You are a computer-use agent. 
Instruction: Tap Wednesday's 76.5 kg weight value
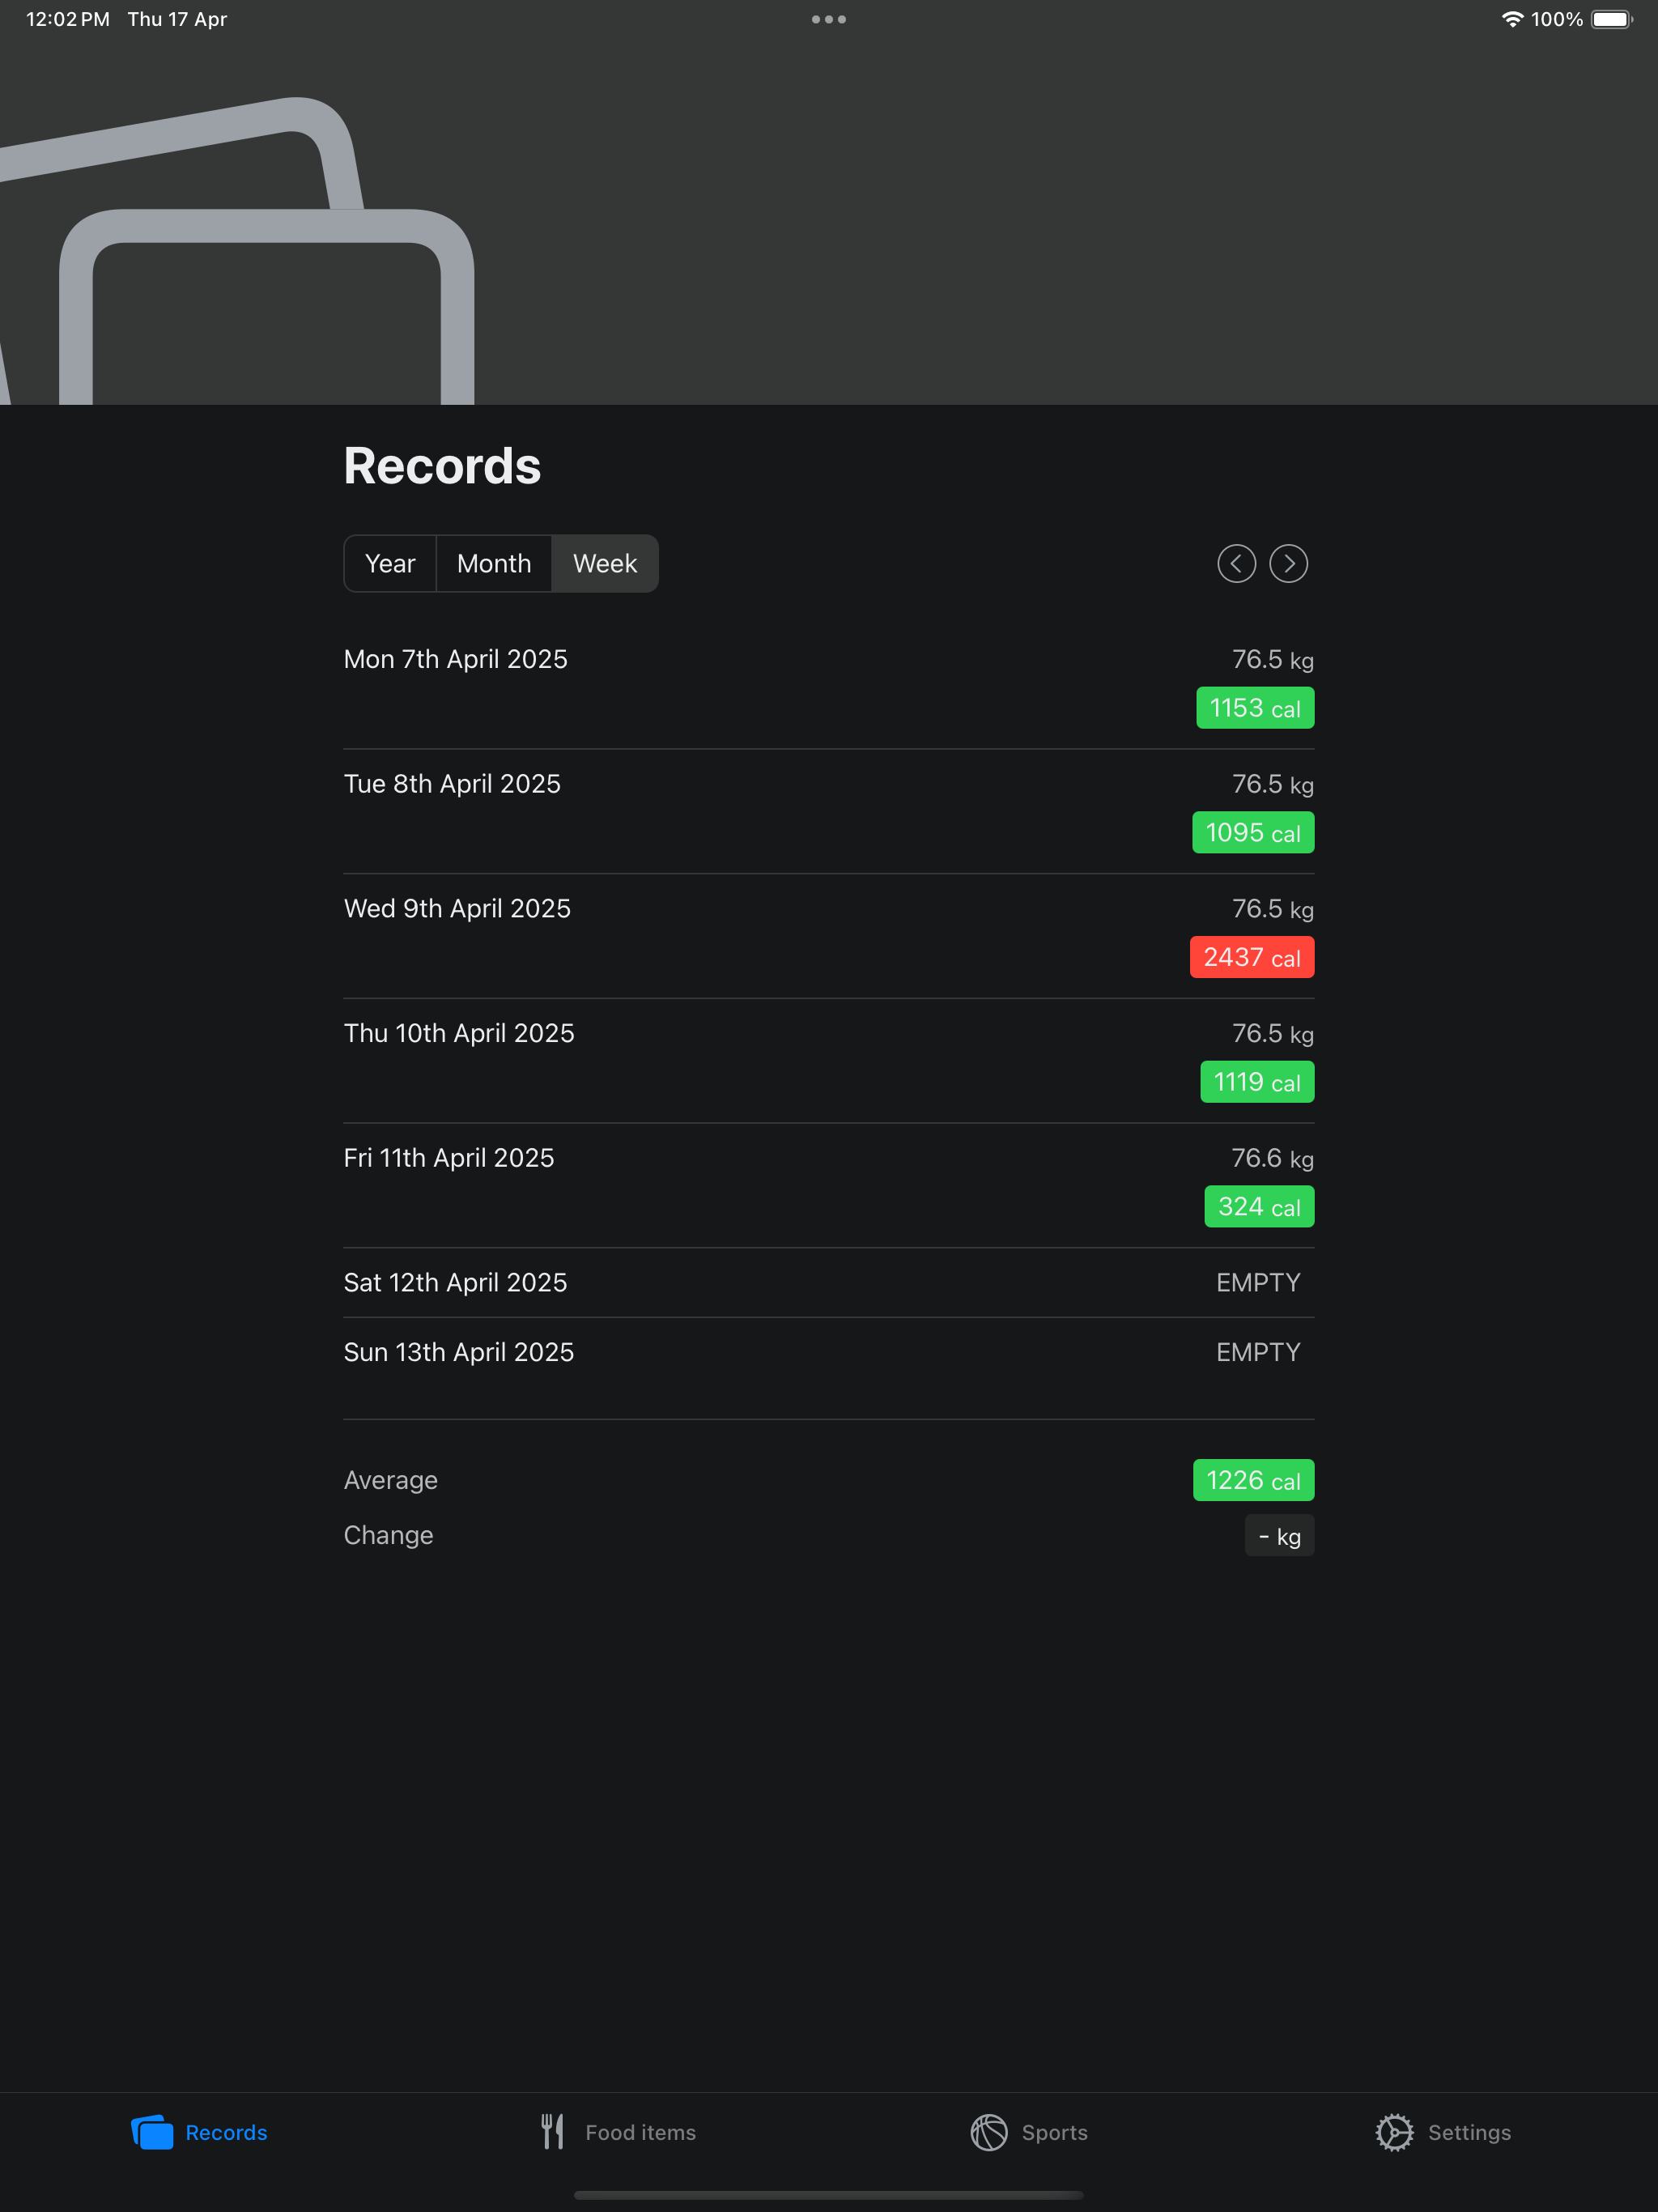pyautogui.click(x=1272, y=909)
